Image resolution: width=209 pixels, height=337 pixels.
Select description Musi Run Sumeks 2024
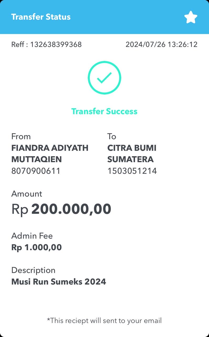pos(59,282)
